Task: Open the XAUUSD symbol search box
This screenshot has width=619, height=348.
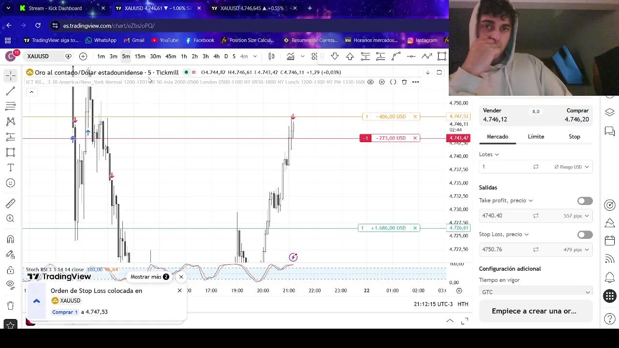Action: 44,57
